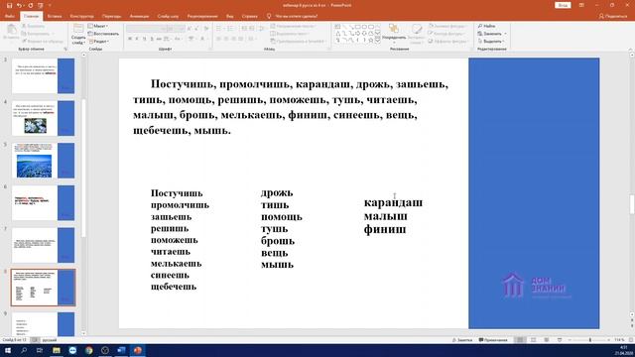Click the Экспресс-стили quick styles icon
Viewport: 635px width, 357px height.
pos(416,29)
